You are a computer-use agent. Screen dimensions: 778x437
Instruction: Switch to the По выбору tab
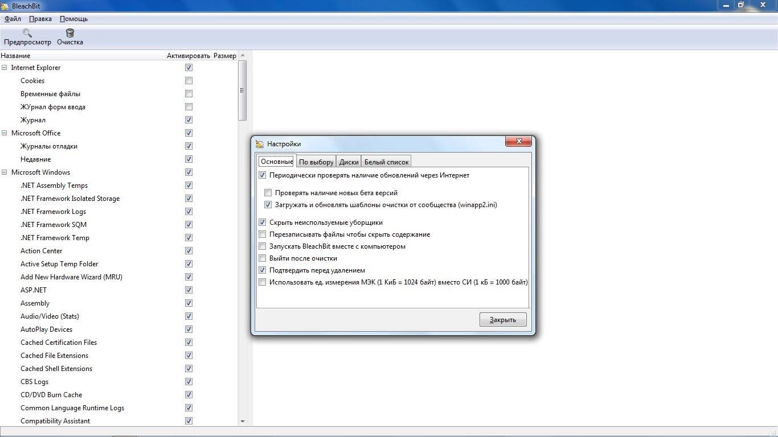(316, 162)
